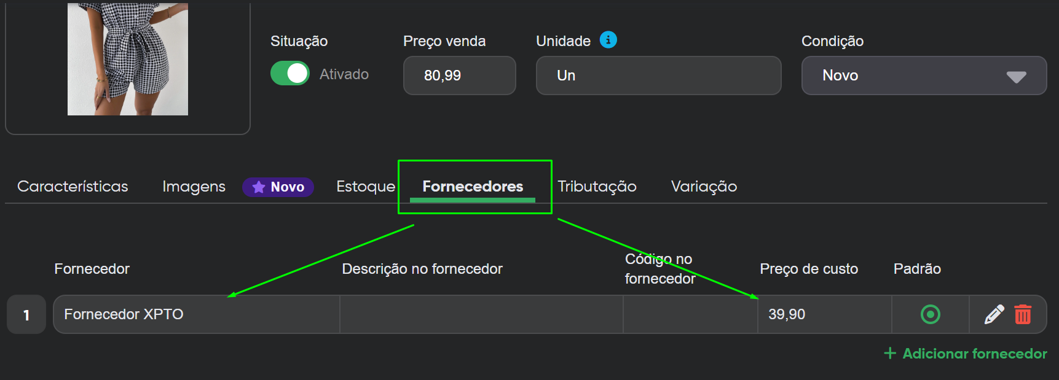Go to the Estoque tab
1059x380 pixels.
point(365,186)
